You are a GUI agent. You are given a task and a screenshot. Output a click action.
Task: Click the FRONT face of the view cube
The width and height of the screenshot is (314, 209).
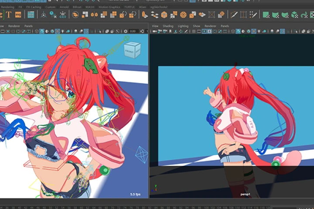130,51
